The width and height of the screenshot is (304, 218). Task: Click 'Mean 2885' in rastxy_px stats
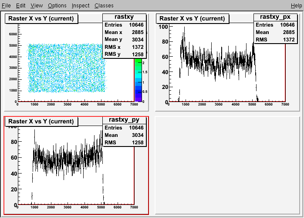point(275,32)
